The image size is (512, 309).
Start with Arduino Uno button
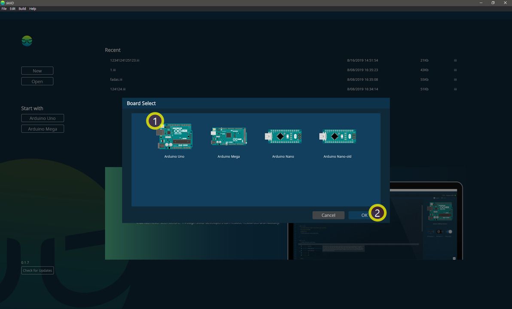[x=43, y=118]
